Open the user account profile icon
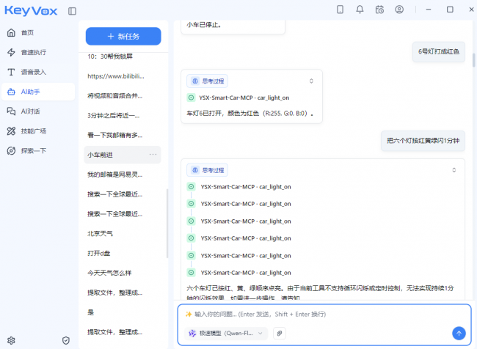 (399, 10)
